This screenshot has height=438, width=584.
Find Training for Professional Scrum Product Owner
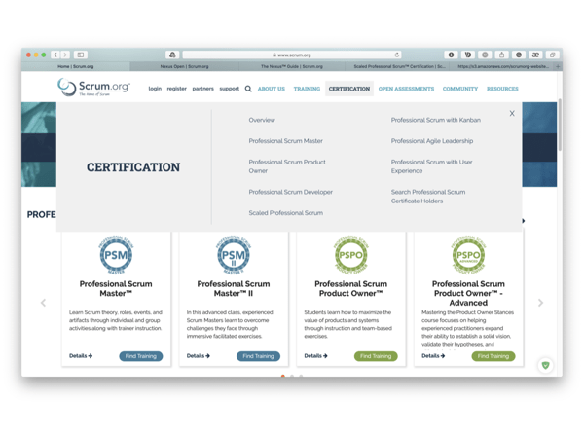click(x=376, y=356)
